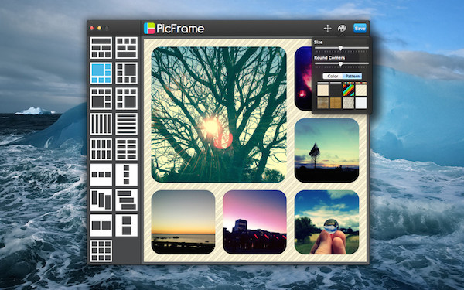Choose the beige textured pattern swatch
Viewport: 464px width, 290px height.
322,90
